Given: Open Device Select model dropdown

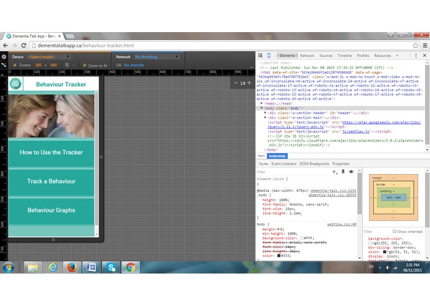Looking at the screenshot, I should (x=49, y=57).
